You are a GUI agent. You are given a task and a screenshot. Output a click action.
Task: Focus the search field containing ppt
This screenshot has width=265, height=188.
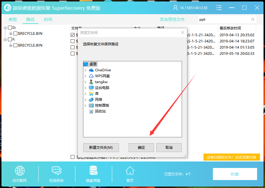(227, 19)
